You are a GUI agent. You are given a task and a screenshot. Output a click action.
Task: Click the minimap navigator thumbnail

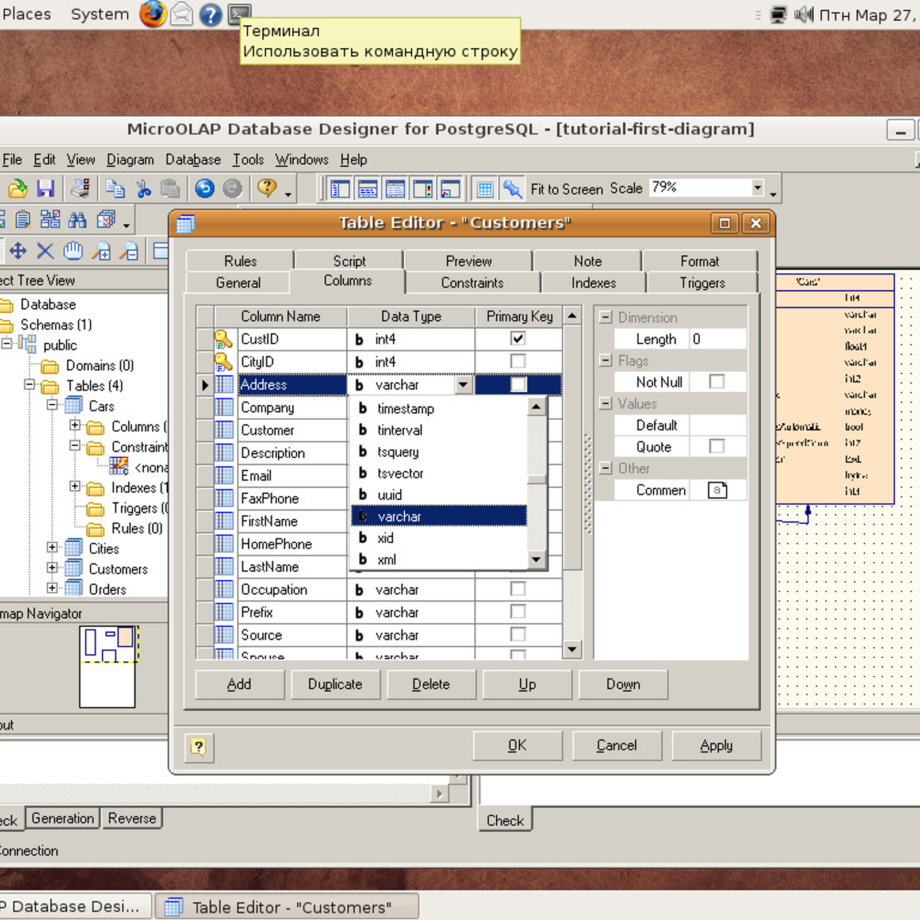click(x=108, y=666)
